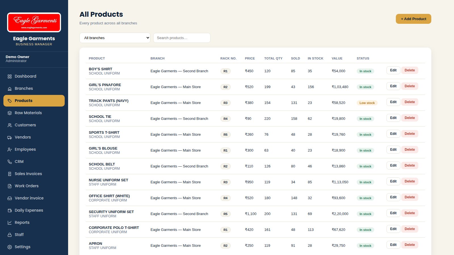454x255 pixels.
Task: Delete the Girl's Pinafore product
Action: coord(409,86)
